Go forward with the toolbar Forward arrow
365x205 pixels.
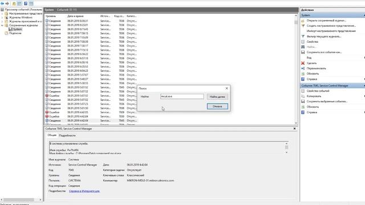(7, 3)
